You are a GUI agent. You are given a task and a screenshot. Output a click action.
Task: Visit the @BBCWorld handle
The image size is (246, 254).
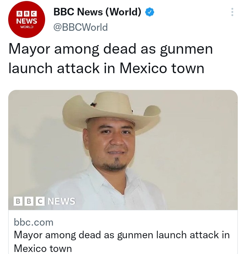(81, 27)
